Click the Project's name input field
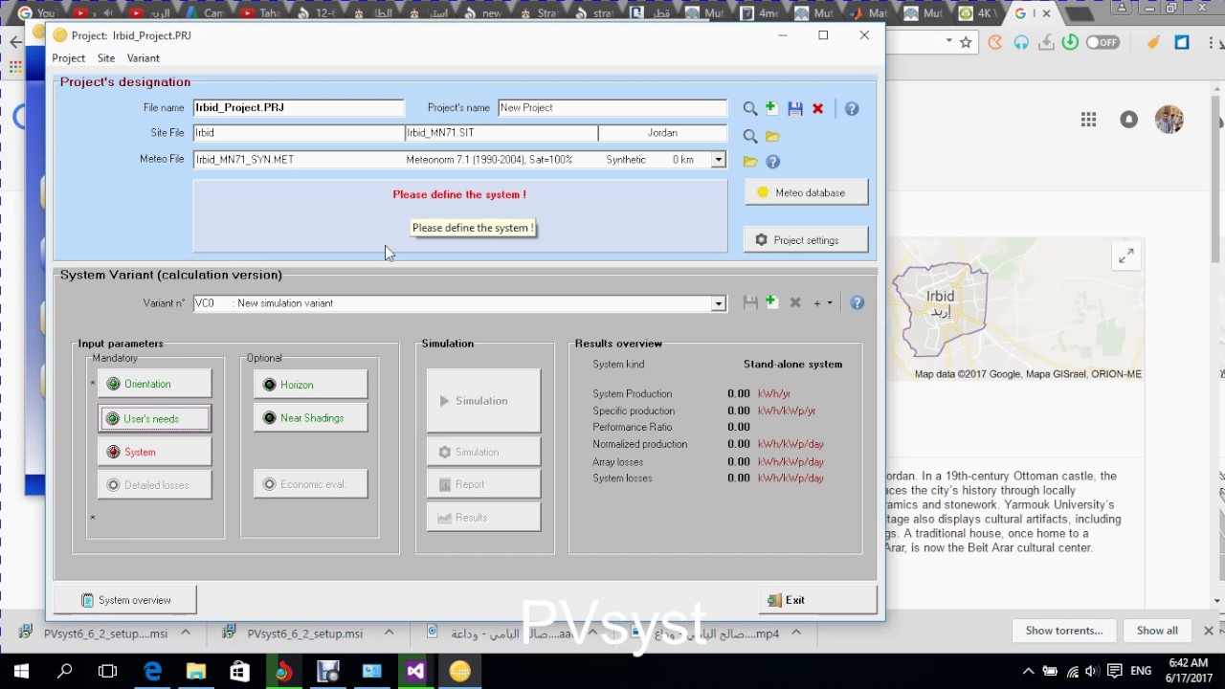Viewport: 1225px width, 689px height. [x=612, y=108]
